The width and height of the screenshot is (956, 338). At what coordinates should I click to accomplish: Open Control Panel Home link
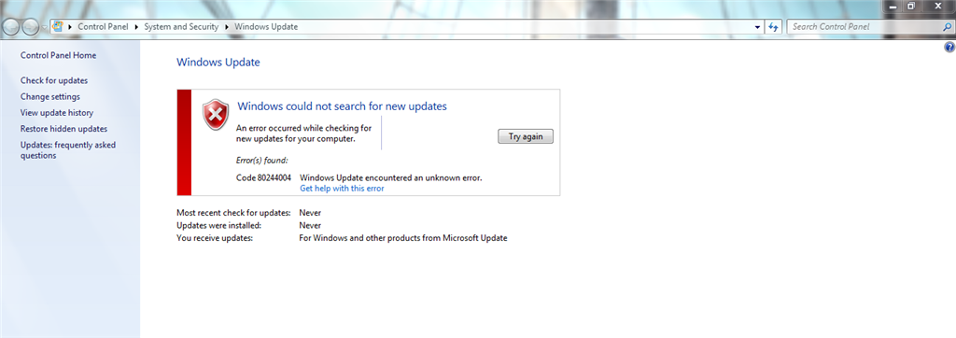coord(58,55)
